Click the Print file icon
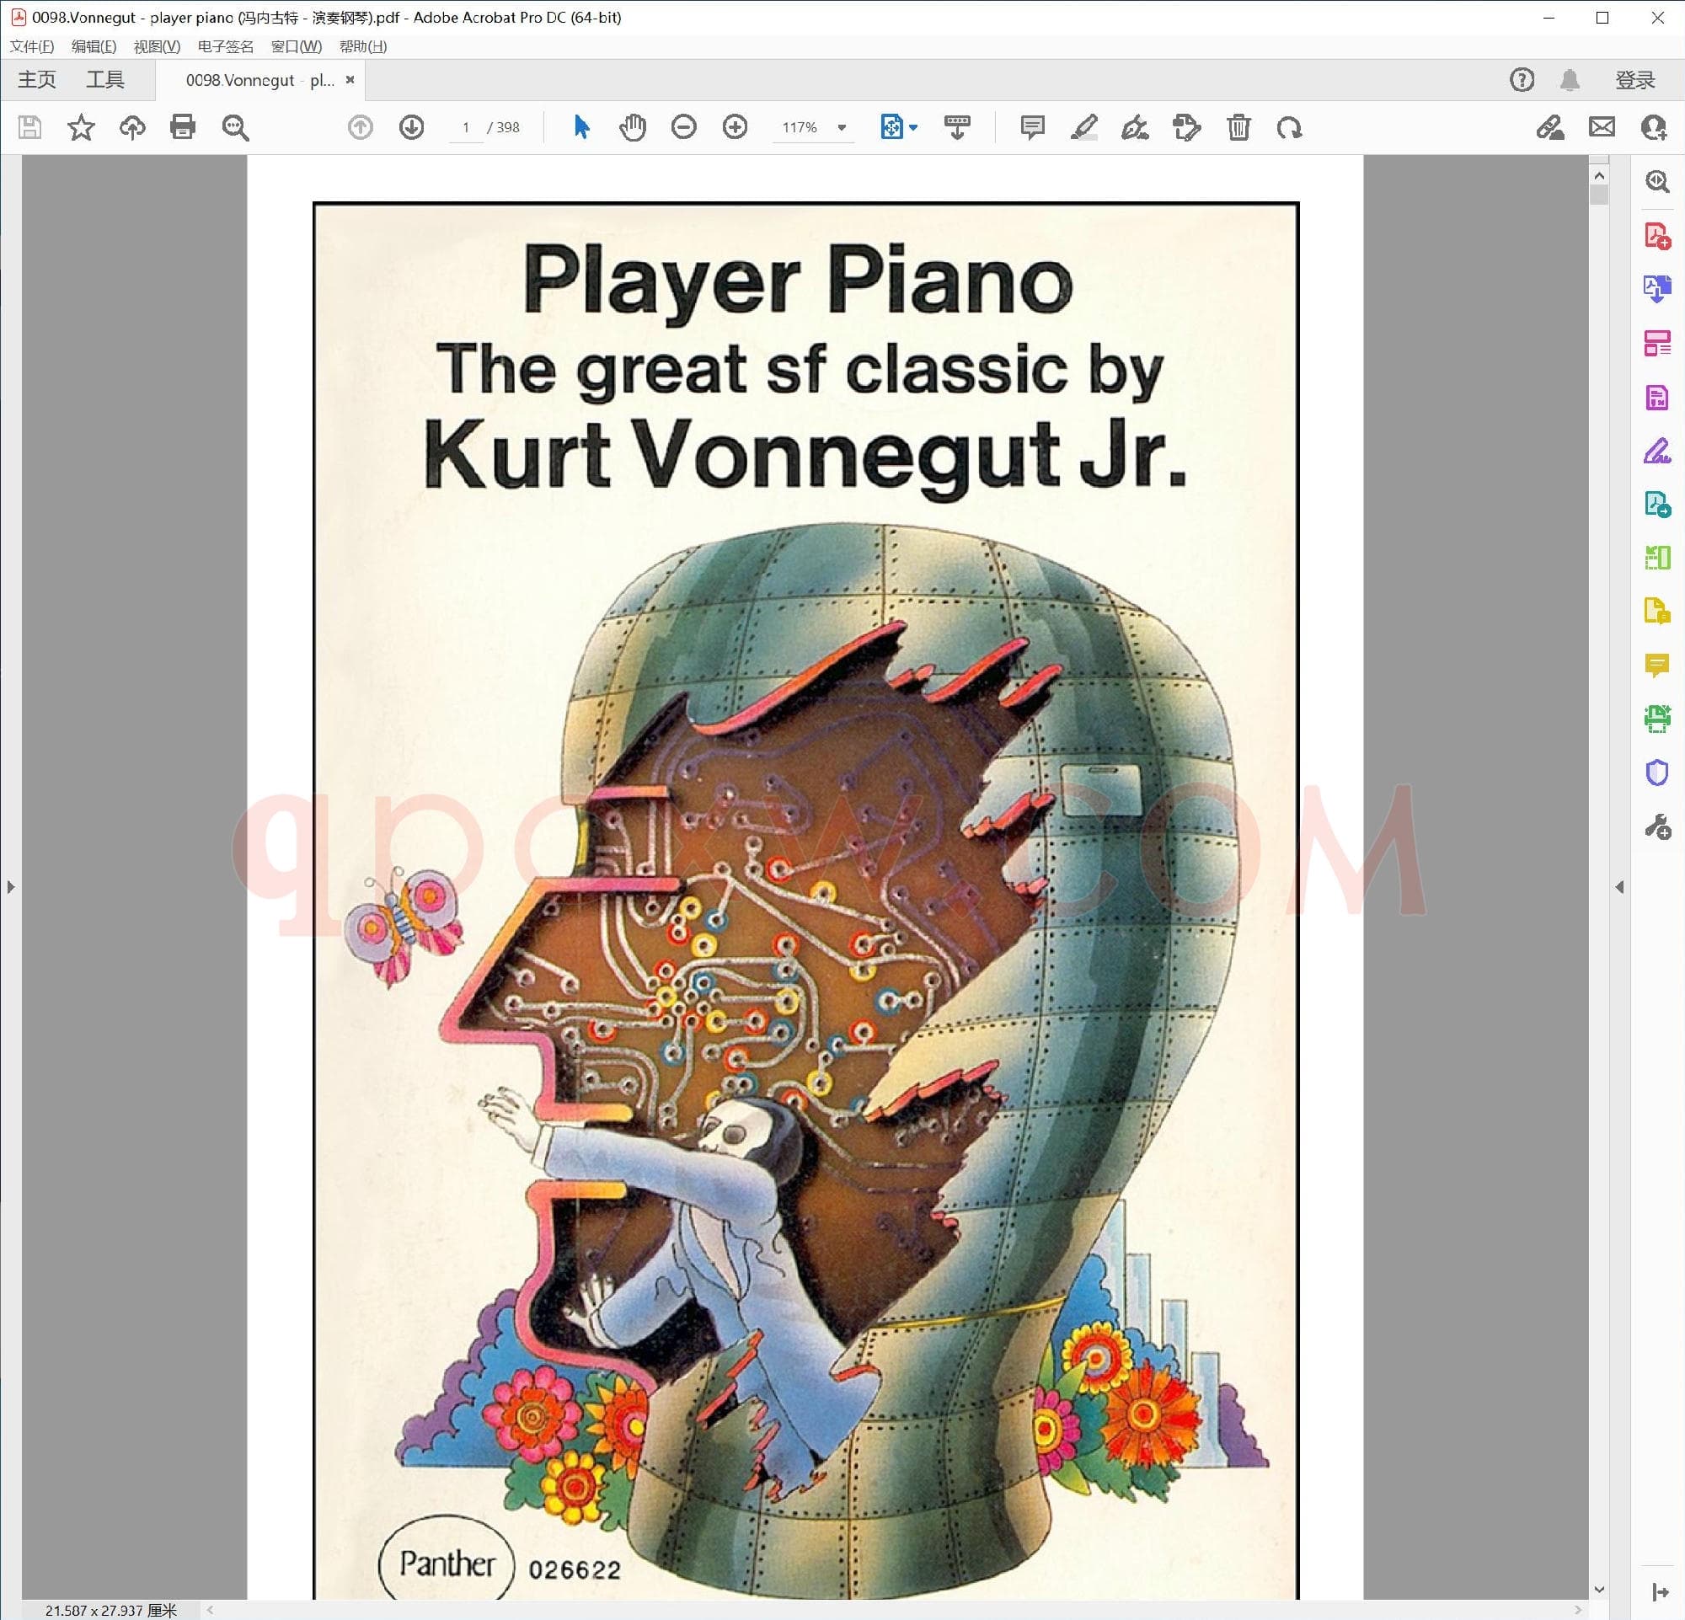This screenshot has width=1685, height=1620. tap(182, 127)
